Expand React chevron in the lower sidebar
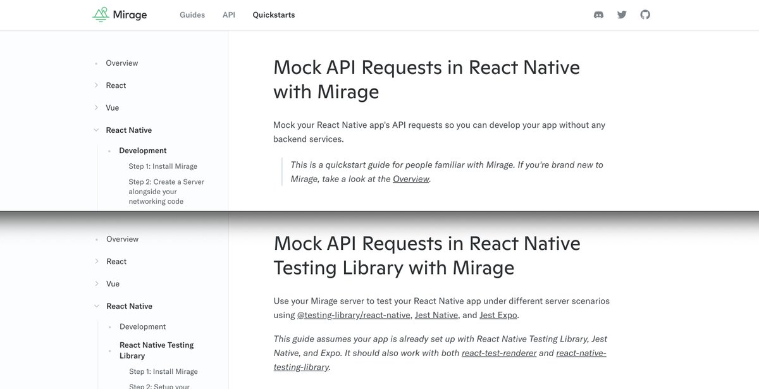This screenshot has width=759, height=389. click(x=96, y=261)
